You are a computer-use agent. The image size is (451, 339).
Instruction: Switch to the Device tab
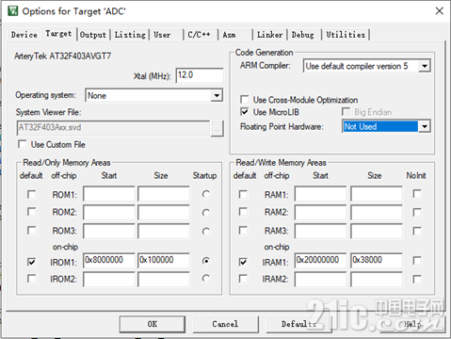click(24, 35)
